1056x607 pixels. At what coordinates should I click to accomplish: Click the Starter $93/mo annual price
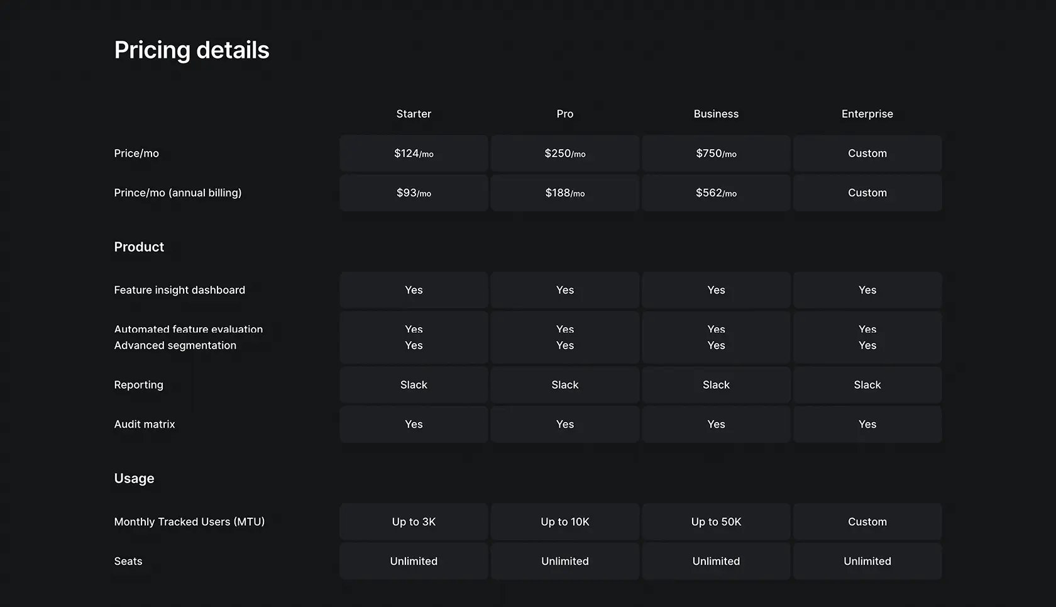414,193
